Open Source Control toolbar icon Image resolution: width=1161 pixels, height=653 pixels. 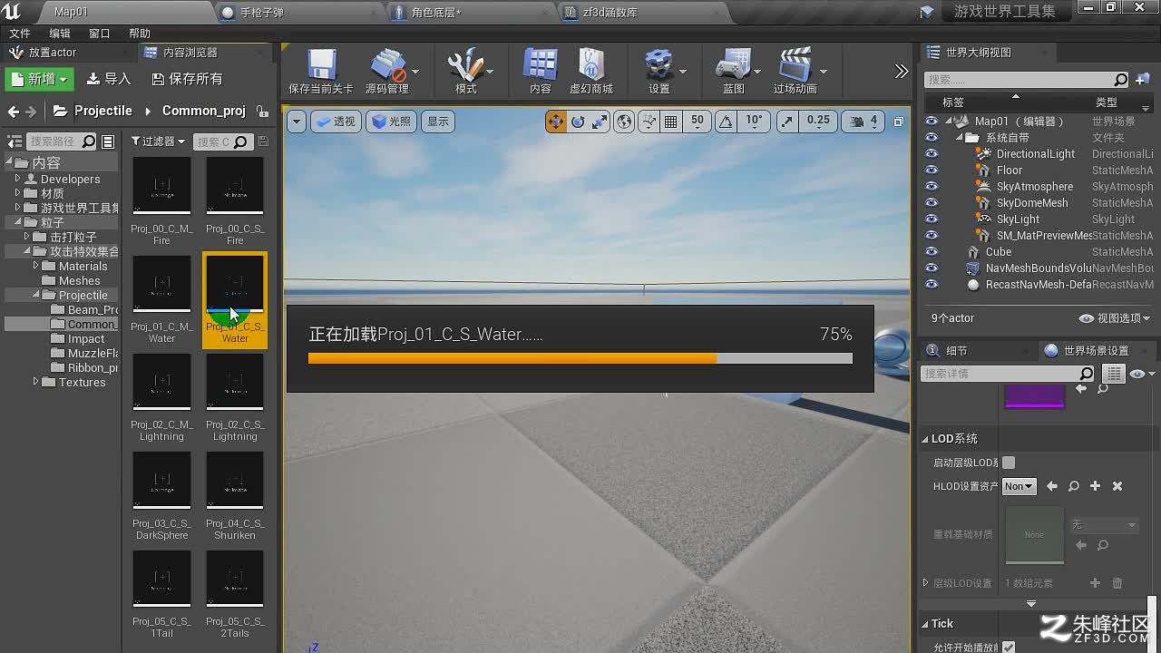[x=387, y=71]
